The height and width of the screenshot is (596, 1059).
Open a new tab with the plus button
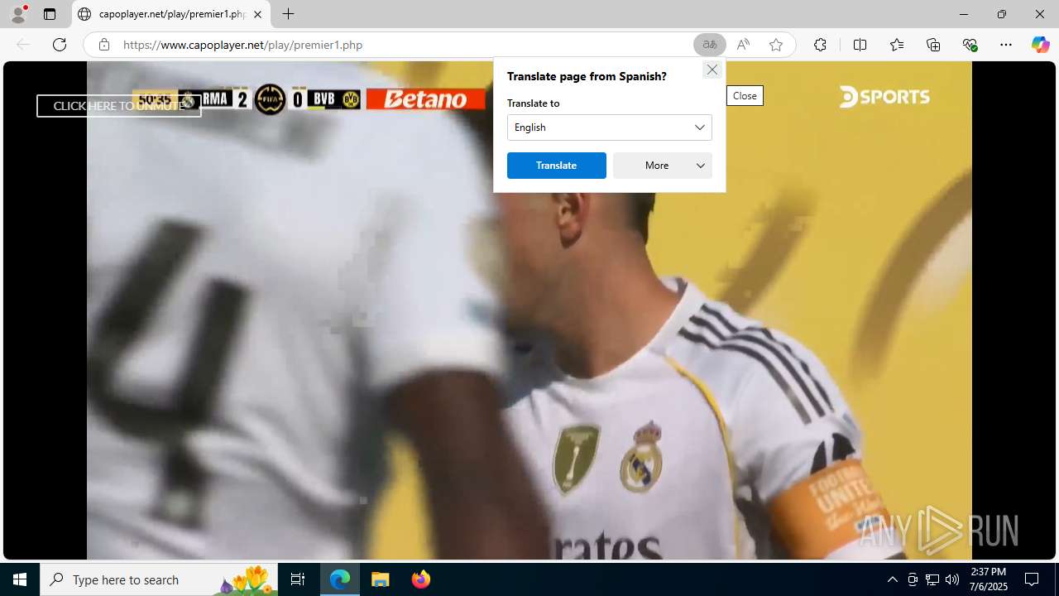(x=288, y=14)
